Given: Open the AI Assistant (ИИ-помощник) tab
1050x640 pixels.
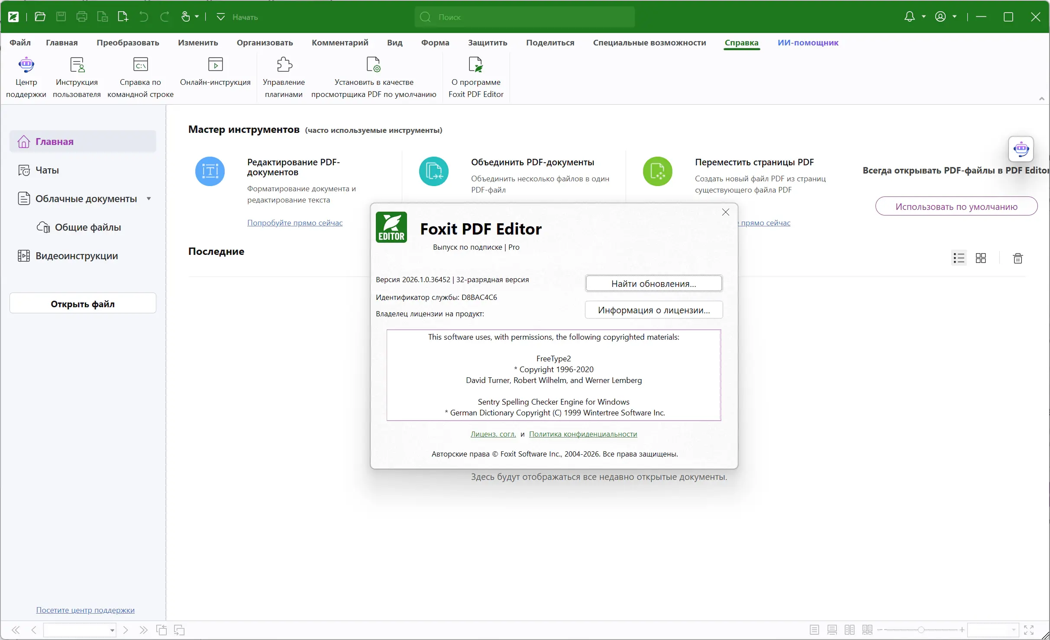Looking at the screenshot, I should click(808, 43).
